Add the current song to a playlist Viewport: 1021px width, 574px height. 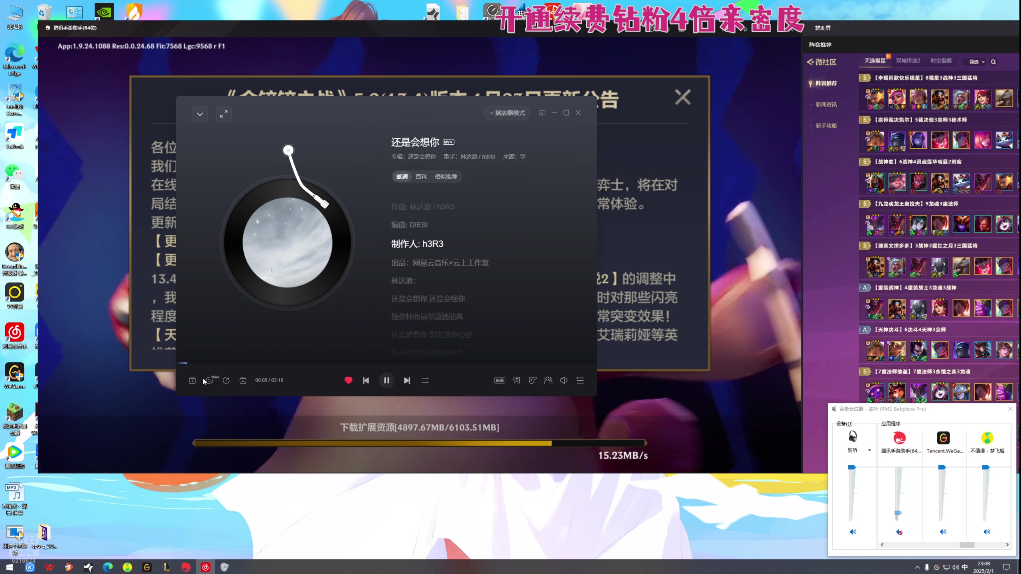point(192,380)
